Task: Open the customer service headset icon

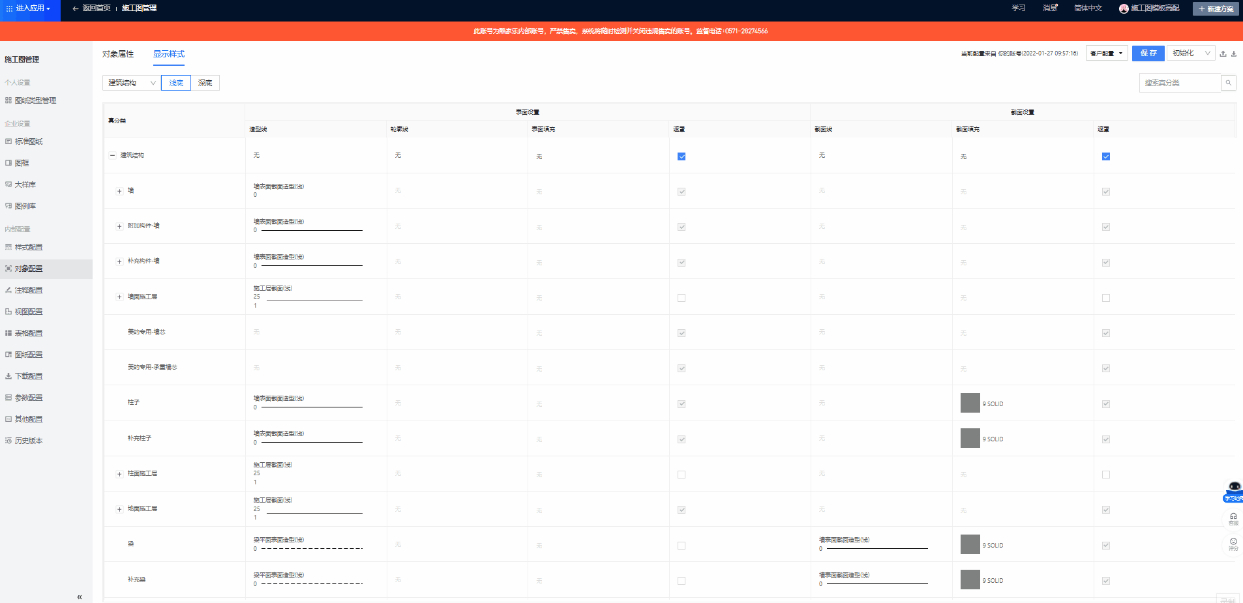Action: coord(1233,517)
